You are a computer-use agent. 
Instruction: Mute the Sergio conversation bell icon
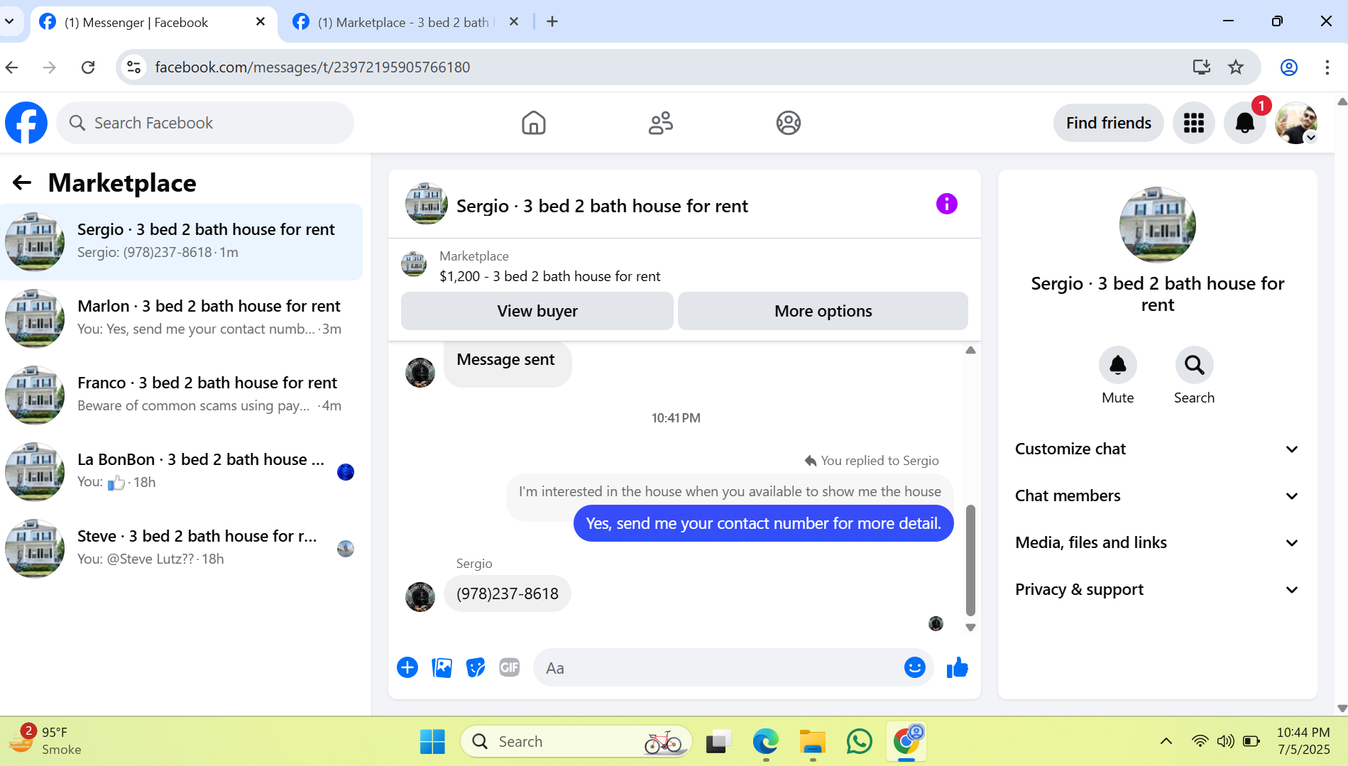coord(1117,365)
